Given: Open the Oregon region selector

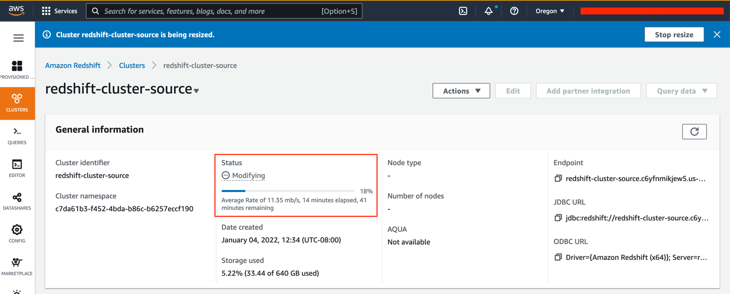Looking at the screenshot, I should (550, 11).
